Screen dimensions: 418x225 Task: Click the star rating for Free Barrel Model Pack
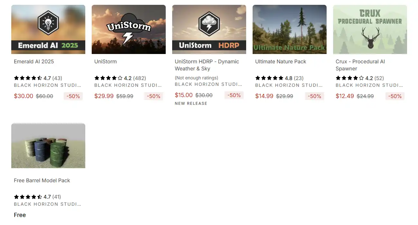coord(37,197)
